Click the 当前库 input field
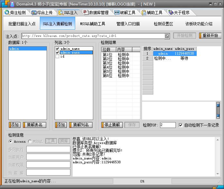 tap(48, 172)
